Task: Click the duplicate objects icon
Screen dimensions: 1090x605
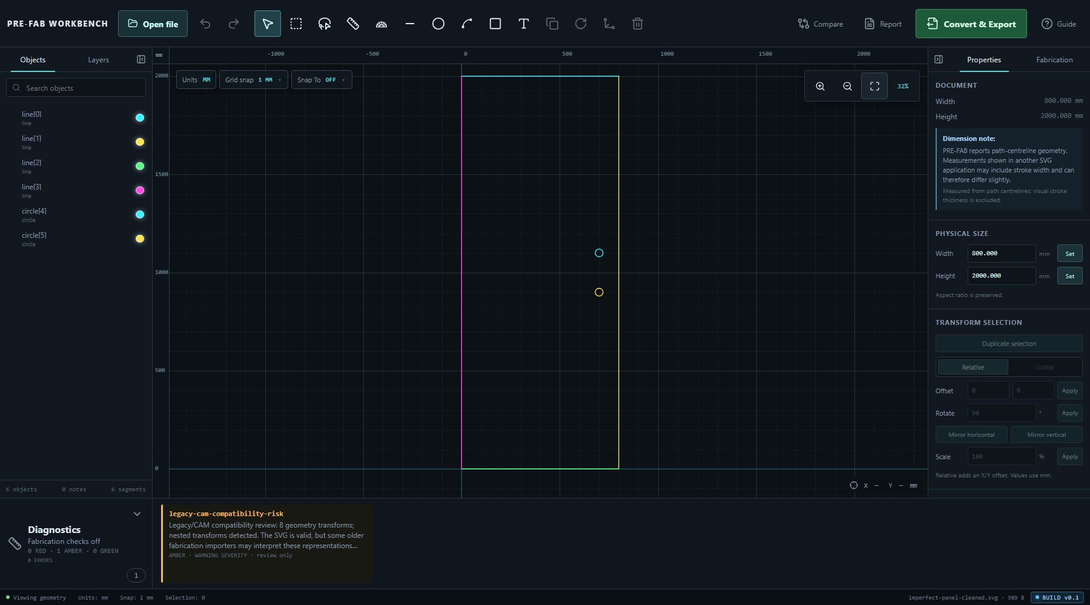Action: click(x=552, y=24)
